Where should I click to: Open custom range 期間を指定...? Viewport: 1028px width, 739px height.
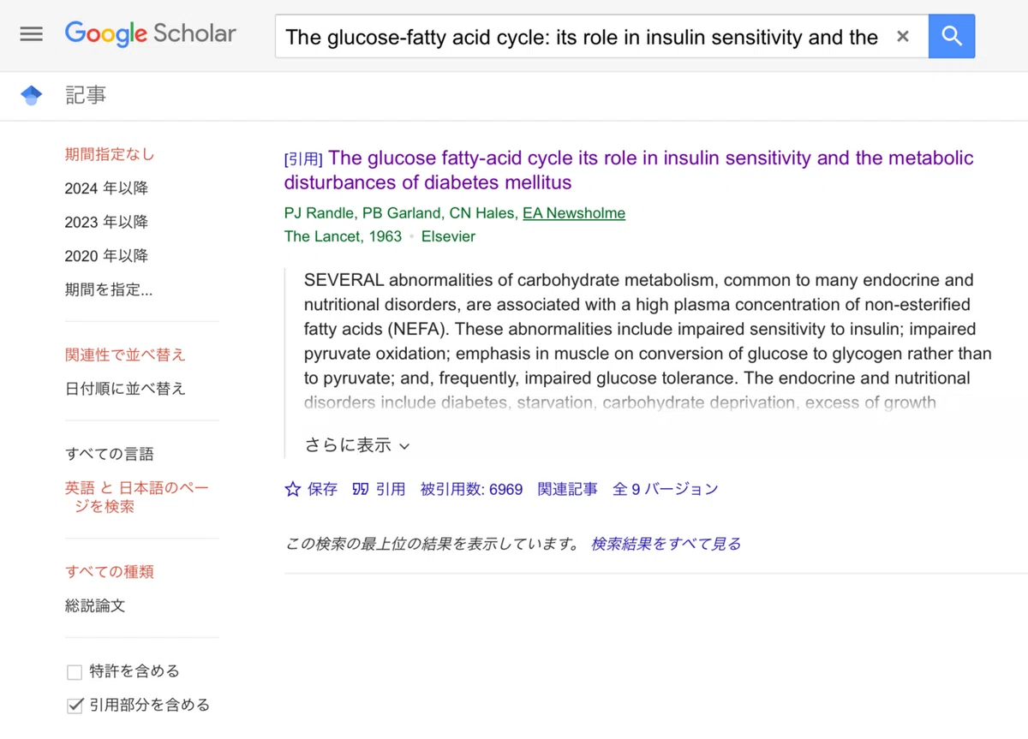tap(109, 289)
